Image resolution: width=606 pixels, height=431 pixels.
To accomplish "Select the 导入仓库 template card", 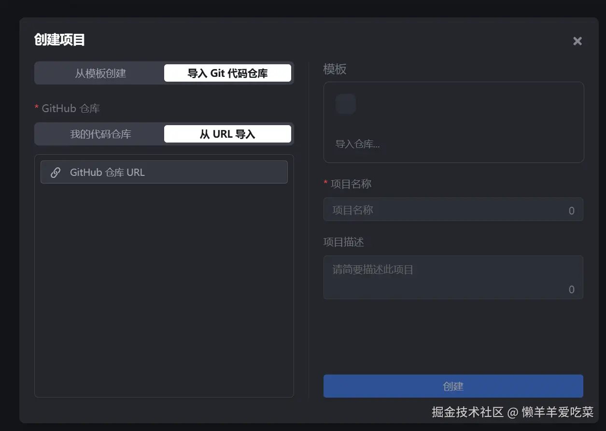I will tap(453, 122).
